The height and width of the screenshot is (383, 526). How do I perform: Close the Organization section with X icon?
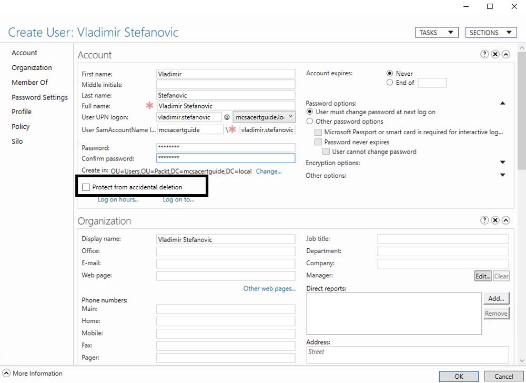point(495,220)
